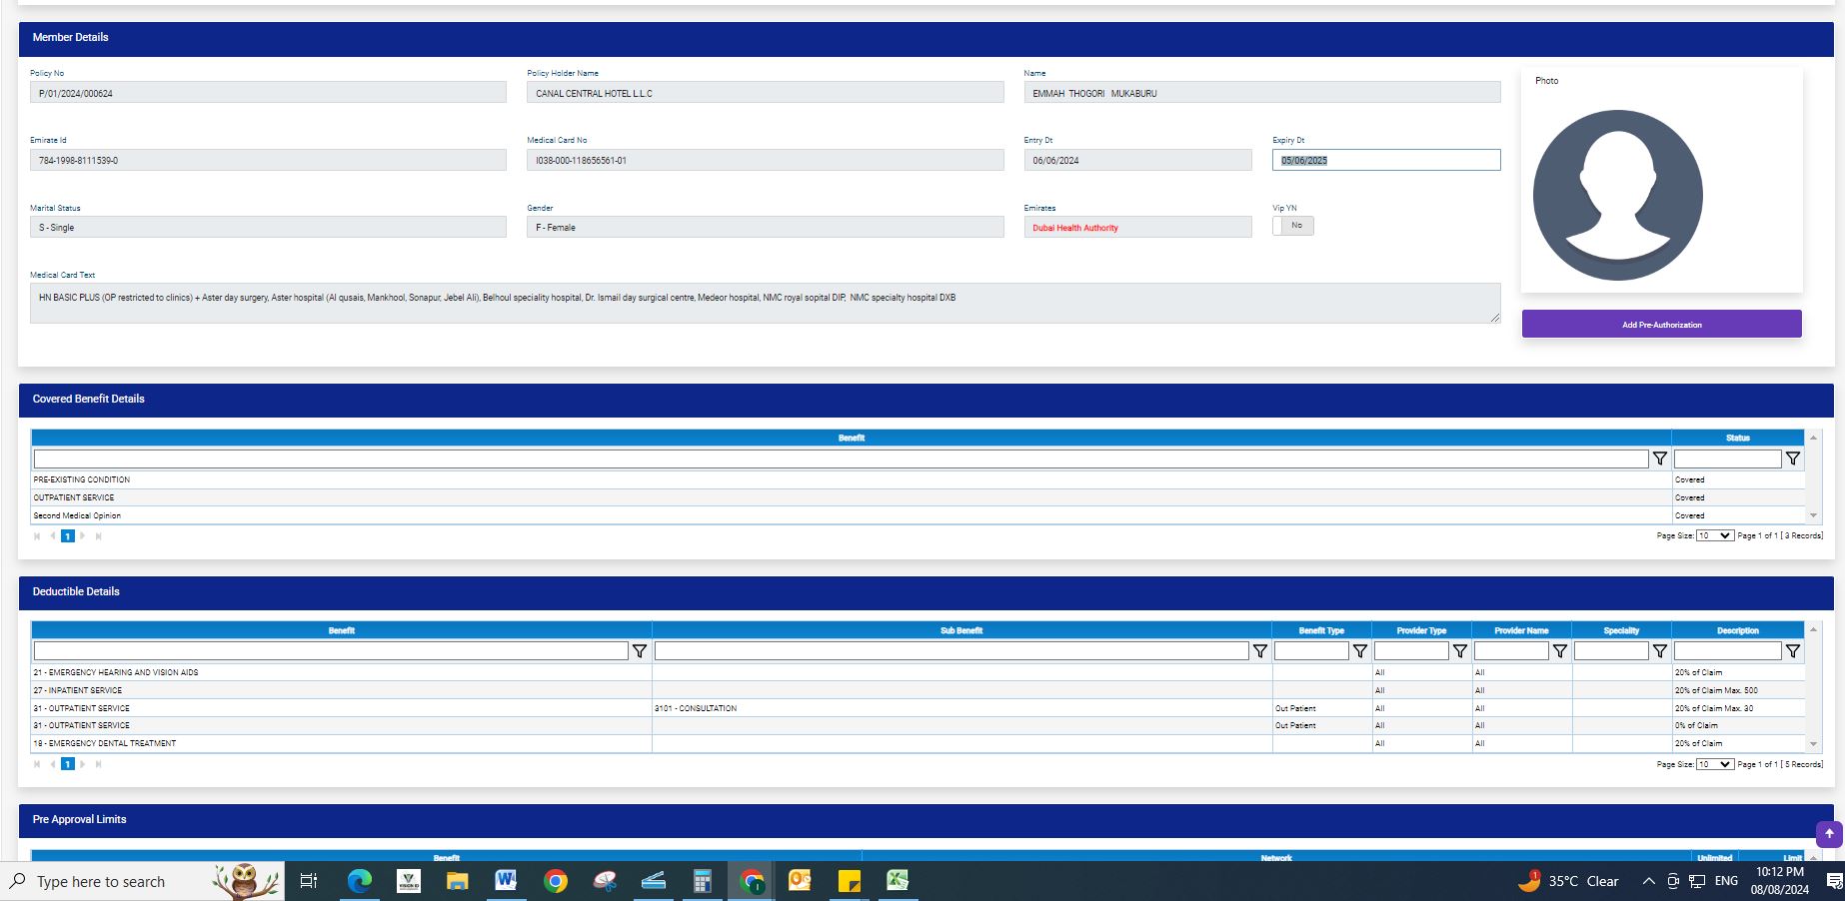Open Excel from the taskbar

click(898, 880)
